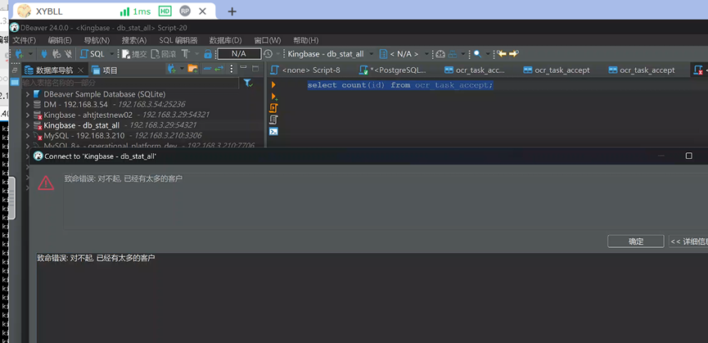Click the Disconnect icon in main toolbar

[68, 54]
